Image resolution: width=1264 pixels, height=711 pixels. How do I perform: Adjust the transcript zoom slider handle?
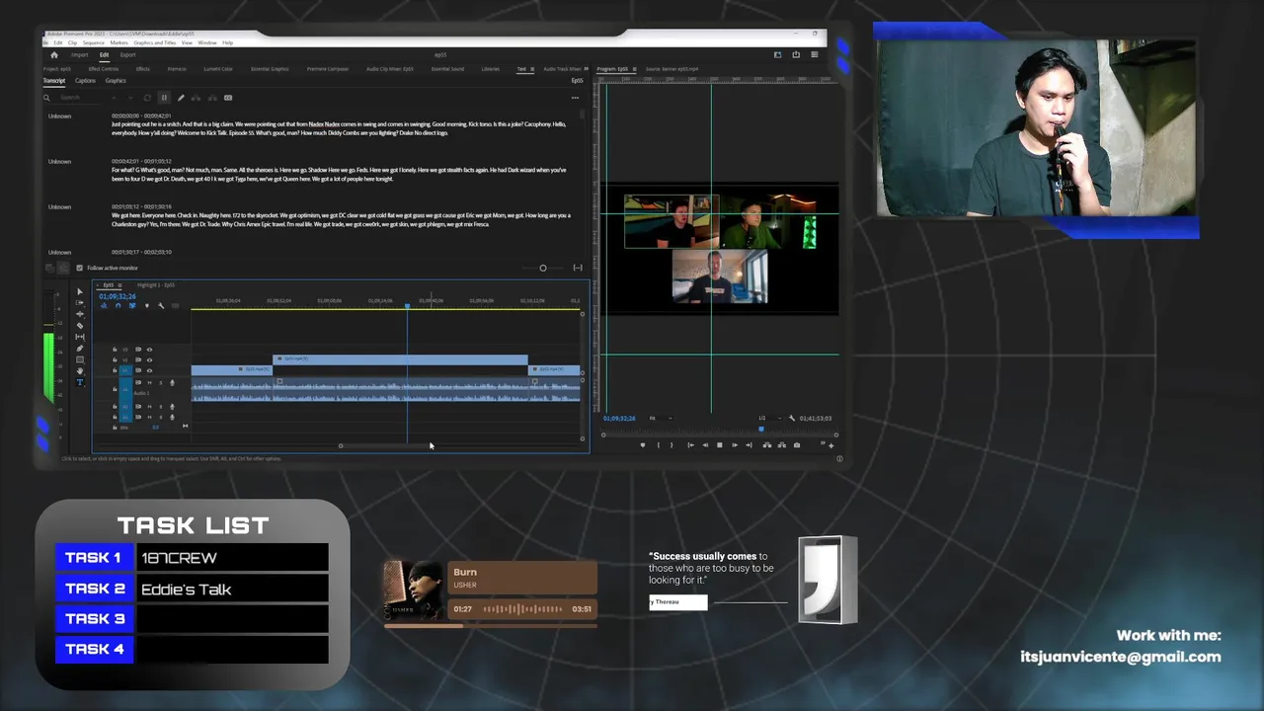[x=542, y=268]
